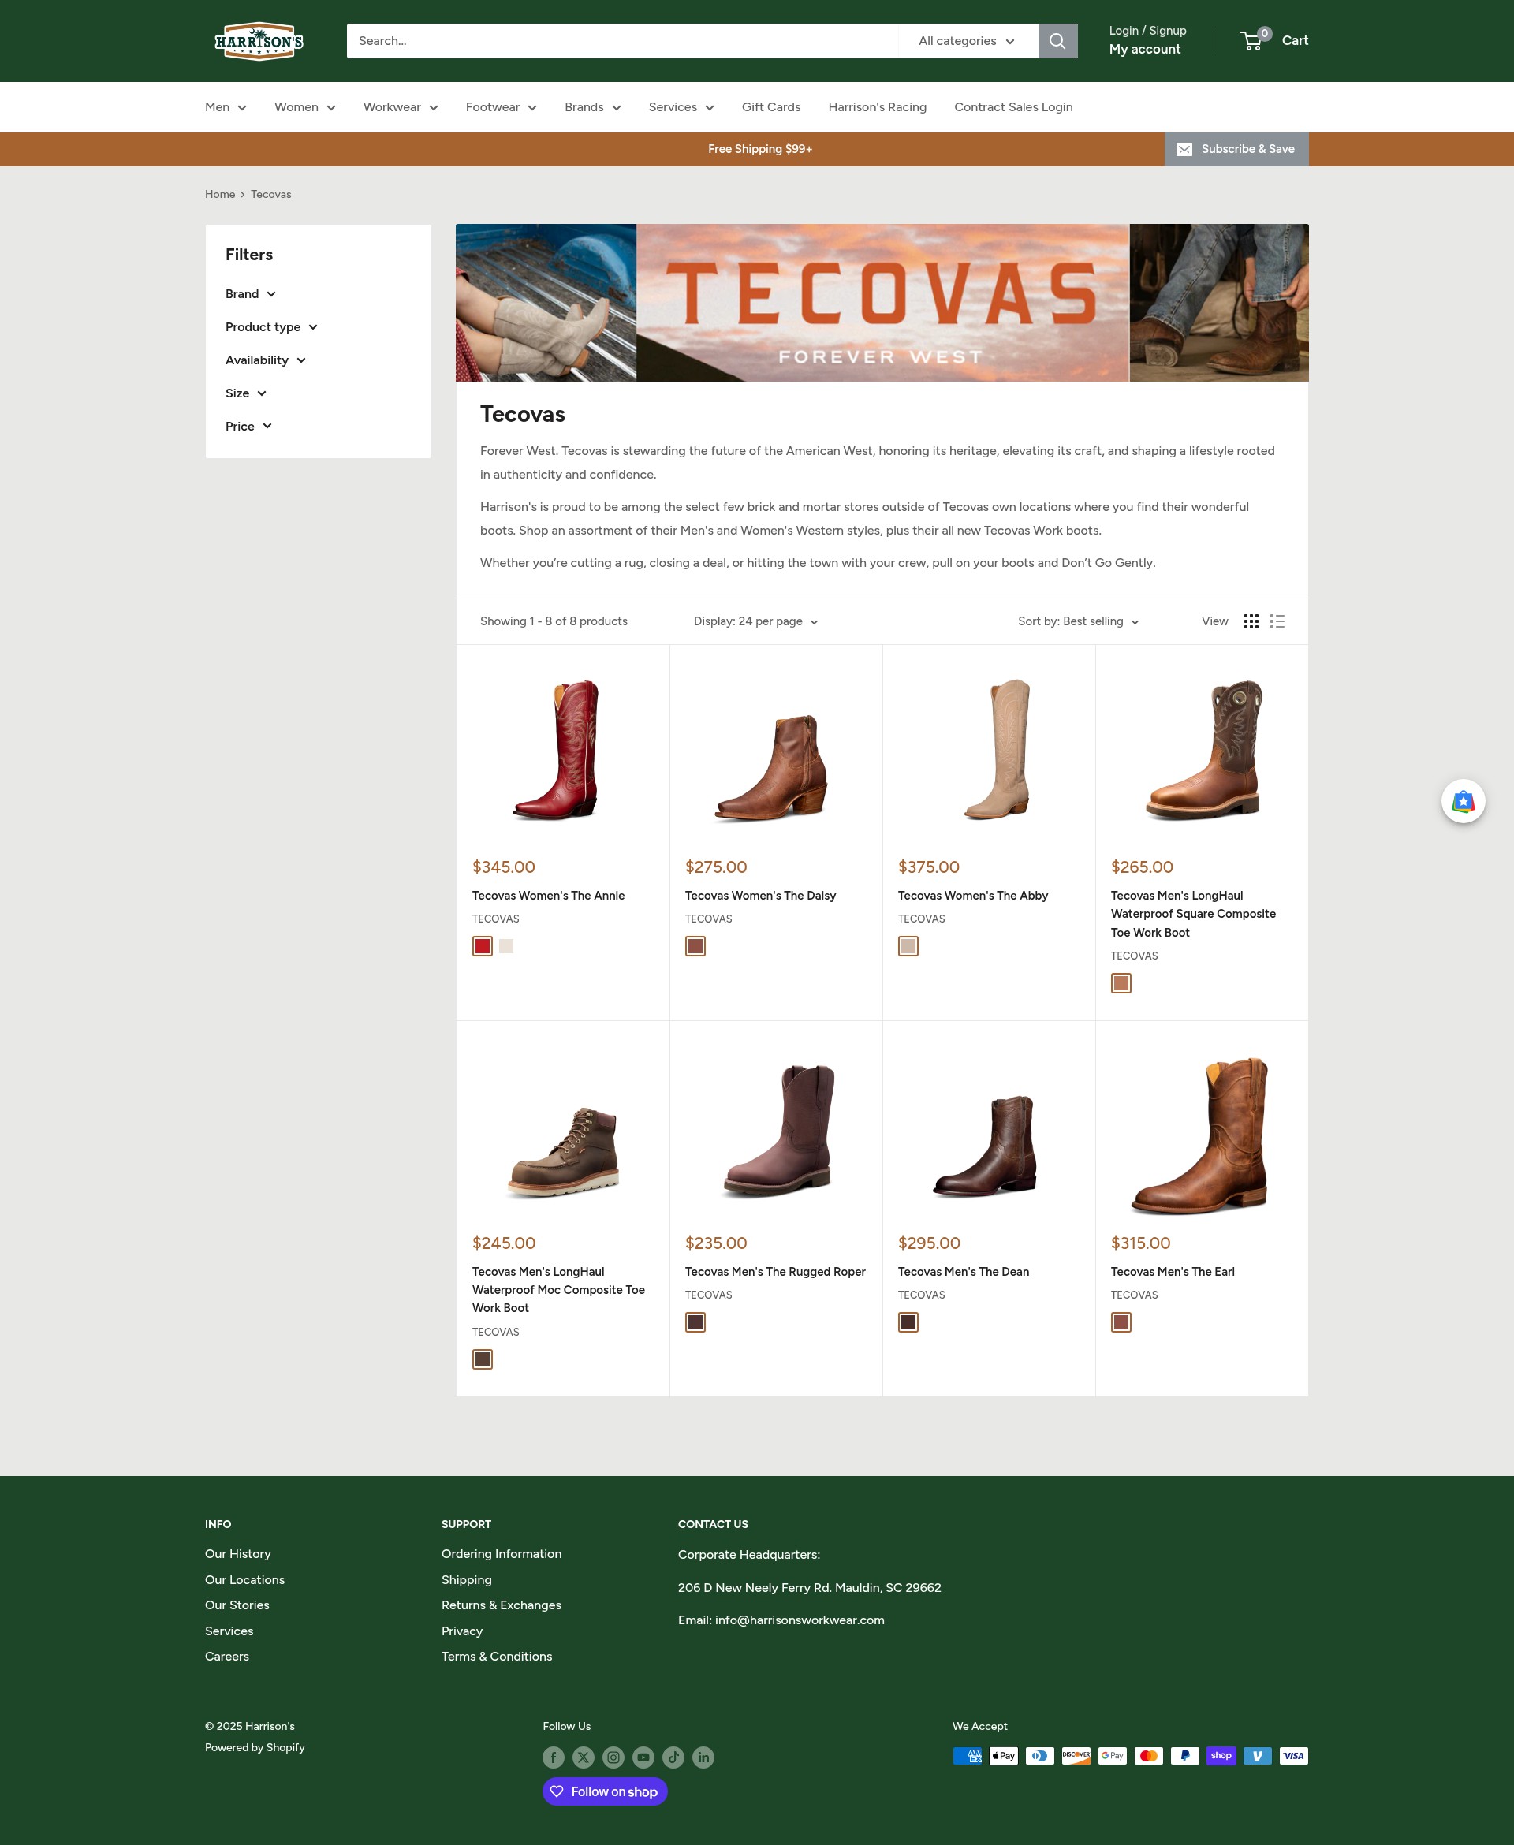Open Harrison's TikTok page
This screenshot has height=1845, width=1514.
click(673, 1757)
